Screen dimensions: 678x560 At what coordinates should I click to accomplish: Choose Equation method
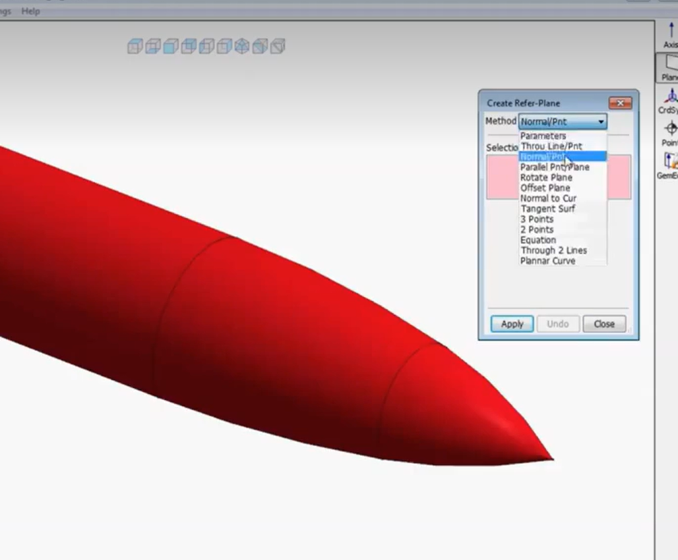point(563,240)
